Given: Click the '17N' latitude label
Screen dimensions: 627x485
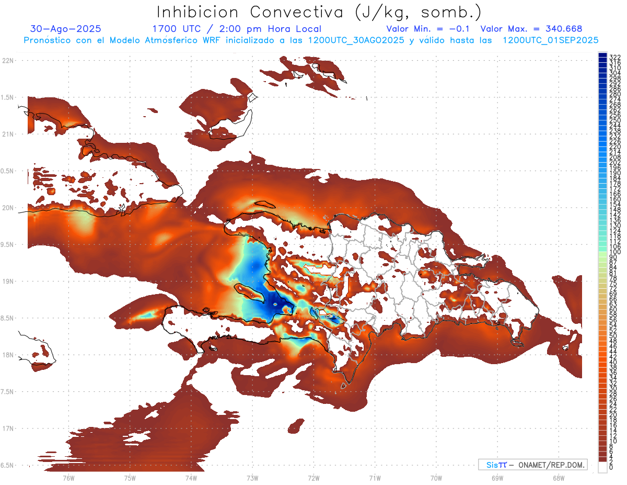Looking at the screenshot, I should [7, 428].
